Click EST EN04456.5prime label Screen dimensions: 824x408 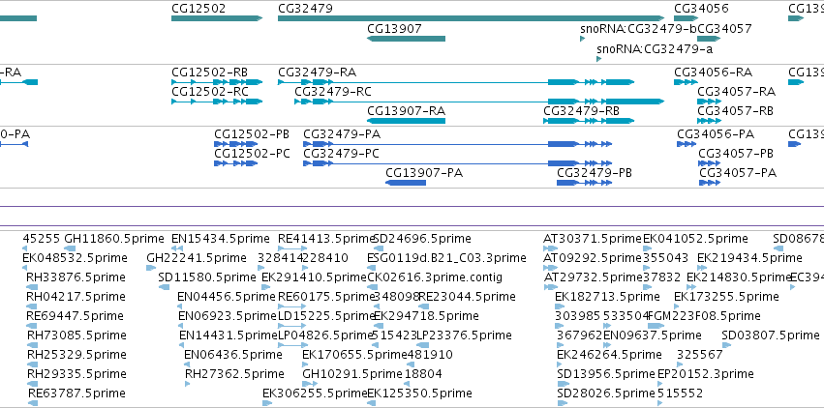tap(227, 297)
